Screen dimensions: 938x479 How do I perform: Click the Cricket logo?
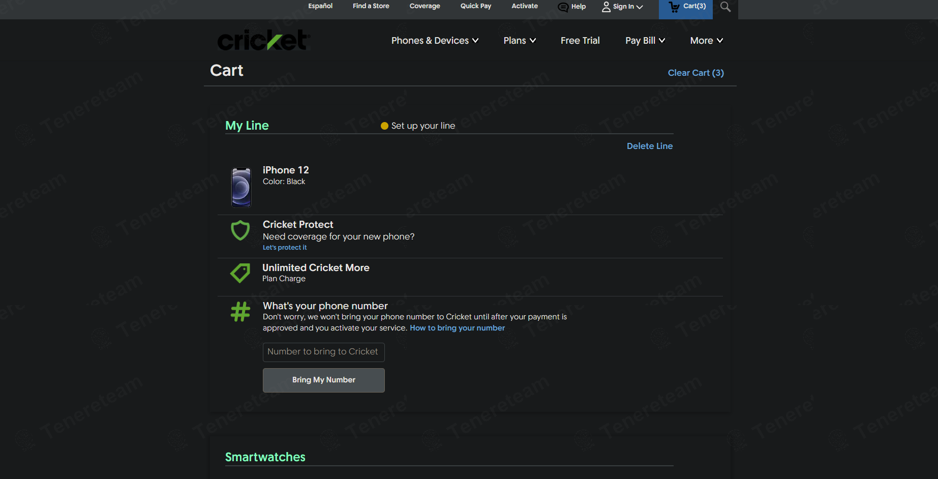[263, 40]
